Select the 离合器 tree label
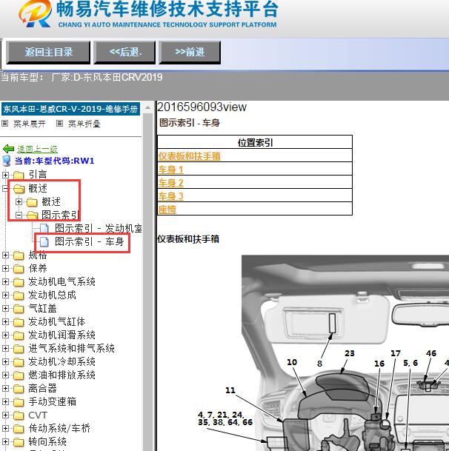This screenshot has height=451, width=449. pos(42,388)
